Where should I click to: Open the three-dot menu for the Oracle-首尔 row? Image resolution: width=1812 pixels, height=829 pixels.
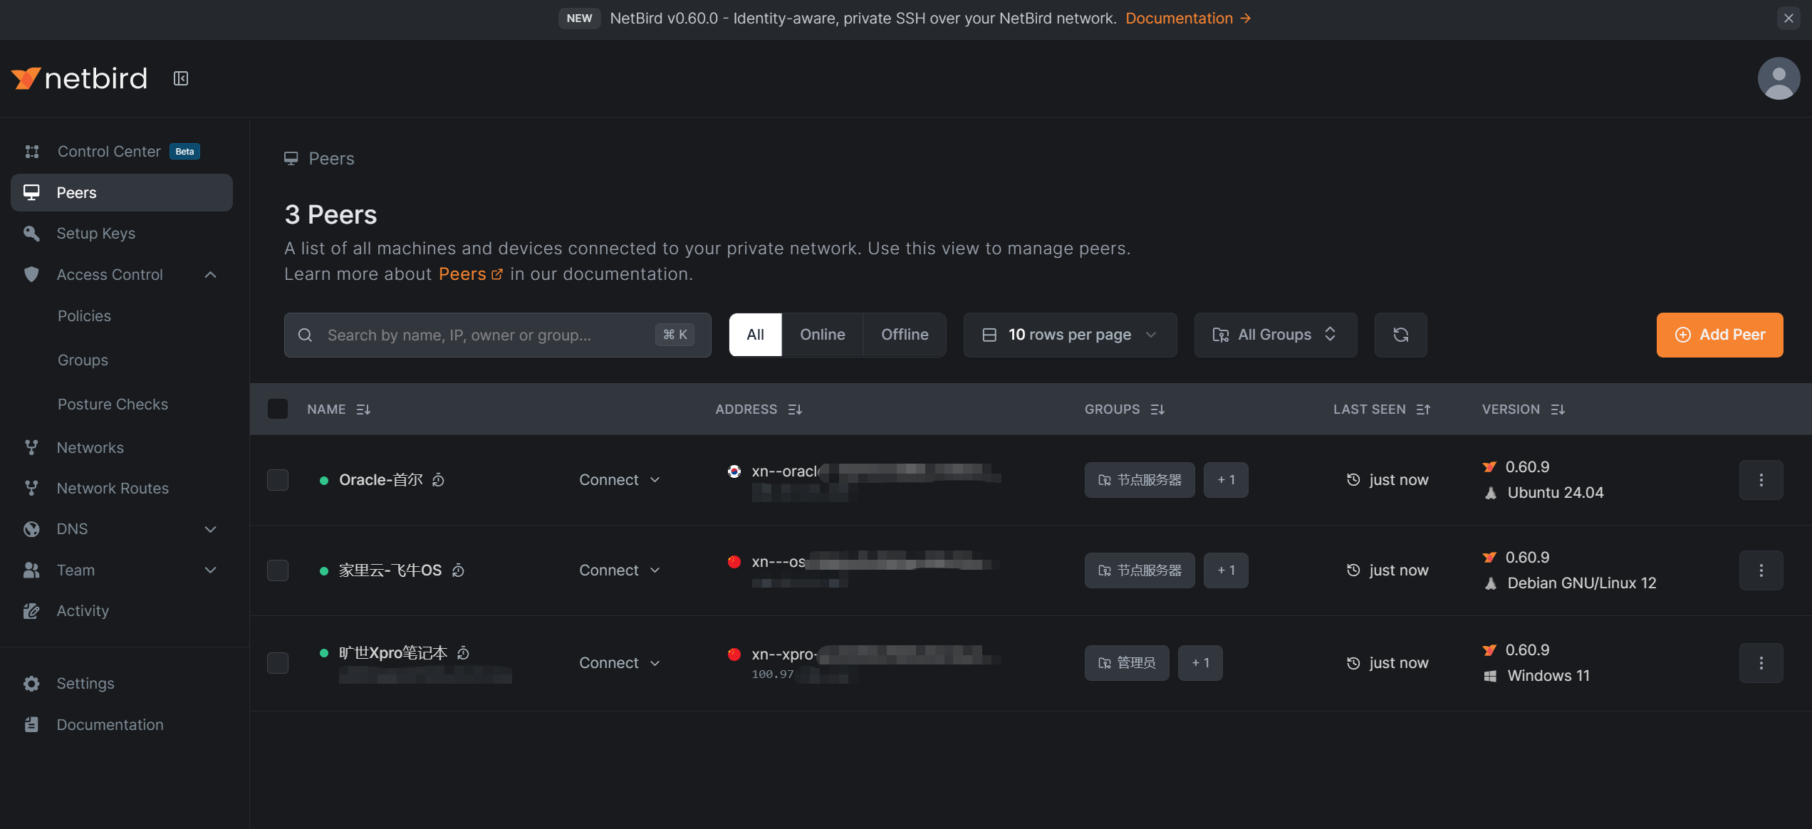[x=1761, y=480]
